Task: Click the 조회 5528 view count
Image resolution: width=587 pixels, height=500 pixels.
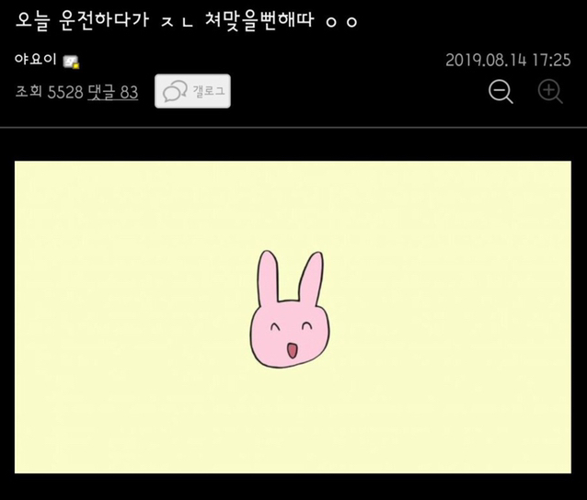Action: [48, 92]
